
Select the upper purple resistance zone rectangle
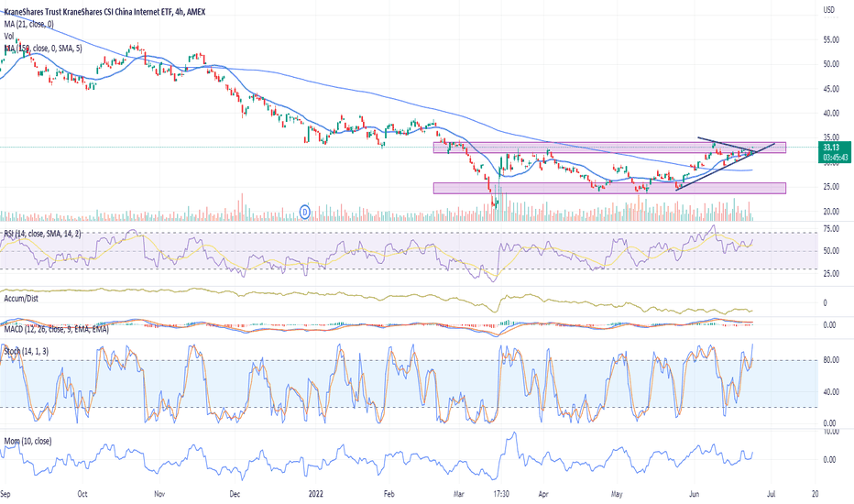[x=609, y=148]
